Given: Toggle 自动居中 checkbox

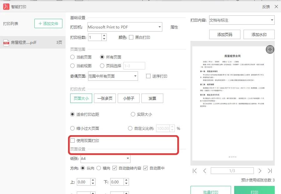Looking at the screenshot, I should coord(145,168).
